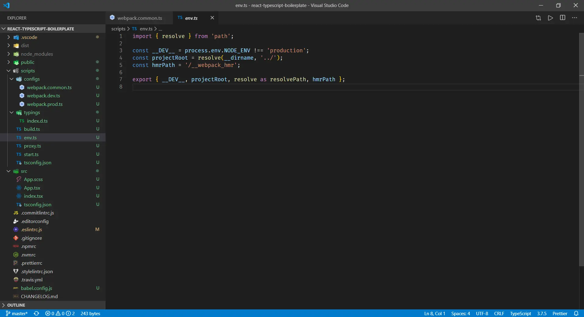This screenshot has width=584, height=317.
Task: Collapse the scripts folder
Action: pos(53,71)
